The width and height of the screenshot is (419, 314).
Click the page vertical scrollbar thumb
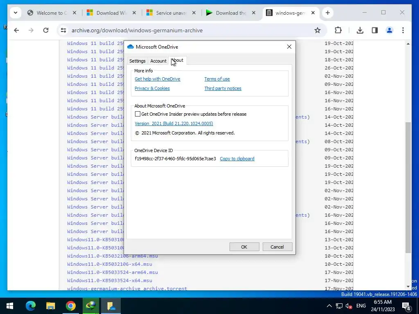[x=408, y=187]
